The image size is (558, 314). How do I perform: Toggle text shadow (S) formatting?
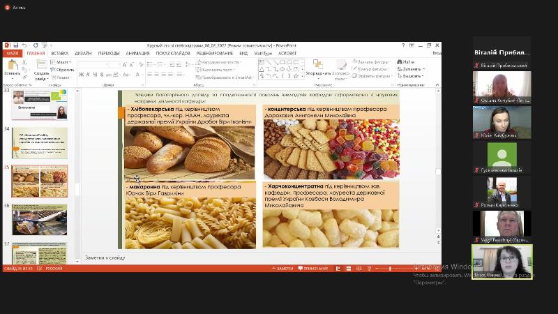click(102, 75)
